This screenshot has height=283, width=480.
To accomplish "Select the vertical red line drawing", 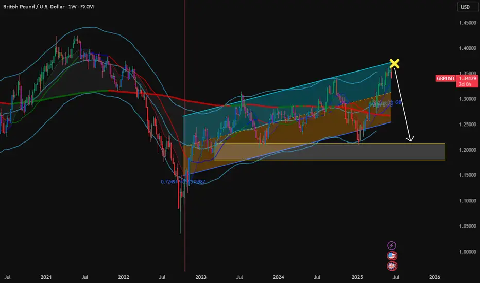I will tap(185, 135).
